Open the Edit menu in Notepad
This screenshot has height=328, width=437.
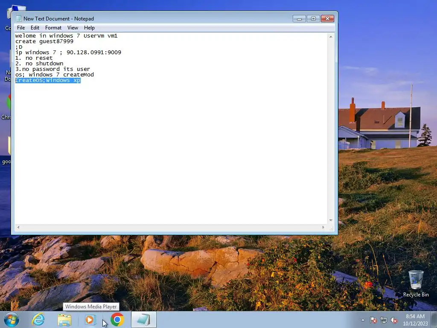point(35,28)
